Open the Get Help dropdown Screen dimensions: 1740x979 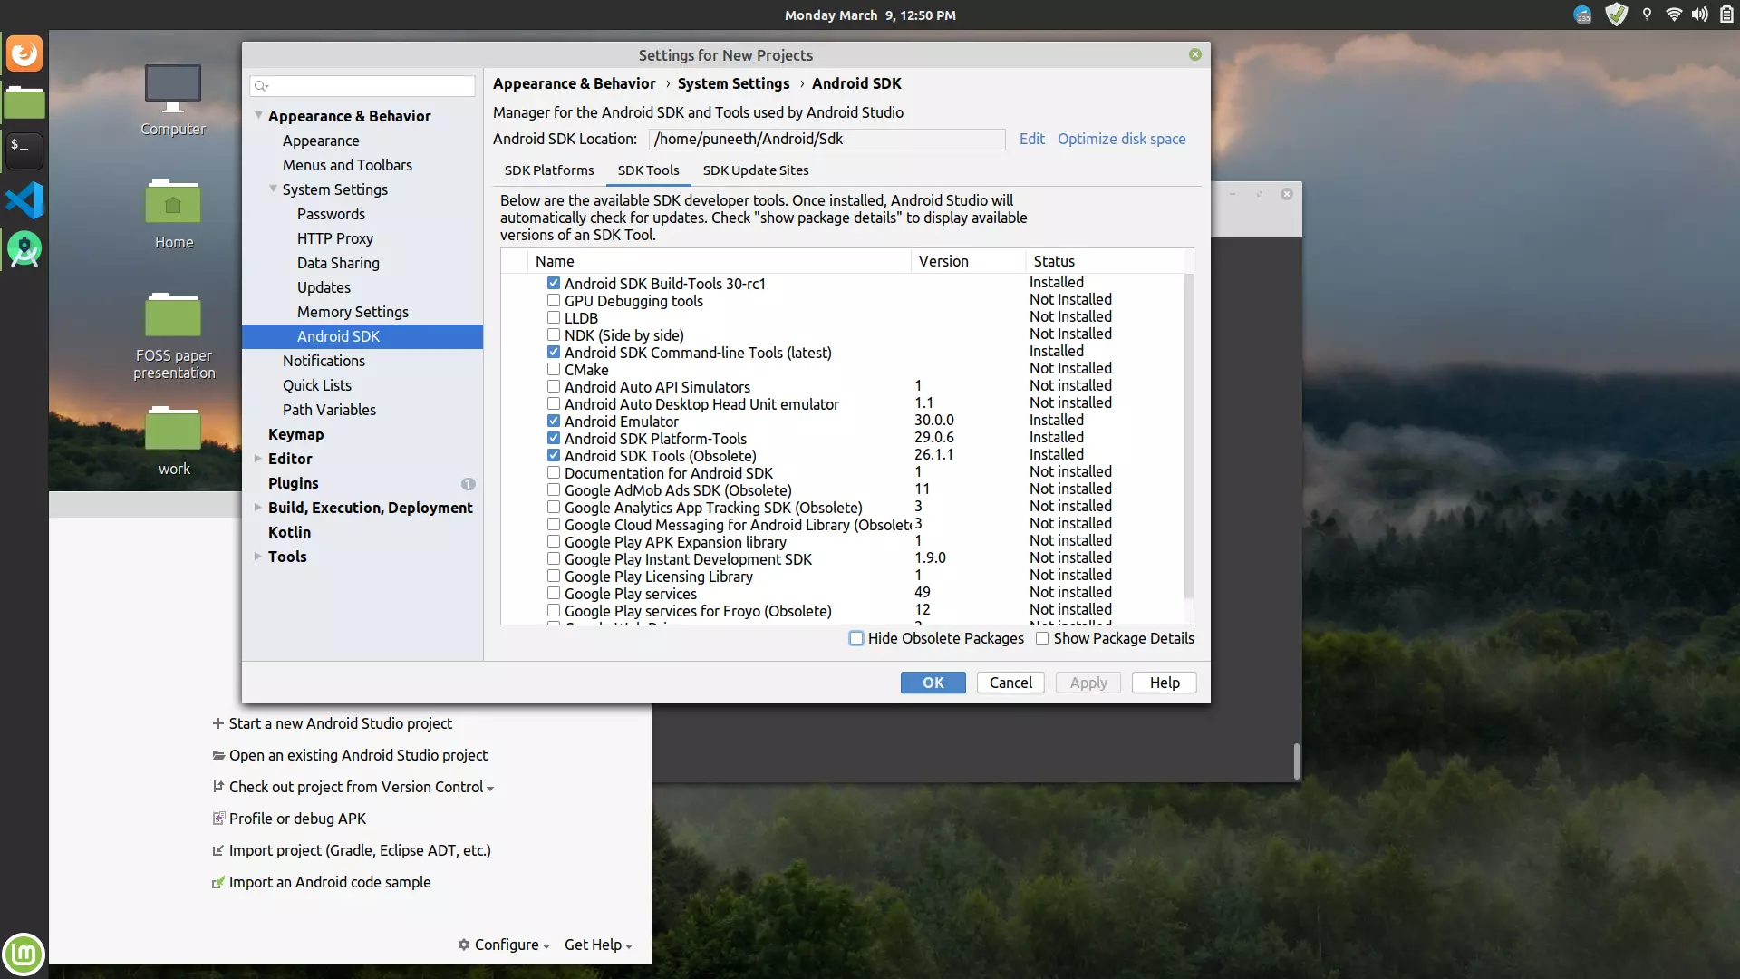[x=598, y=945]
